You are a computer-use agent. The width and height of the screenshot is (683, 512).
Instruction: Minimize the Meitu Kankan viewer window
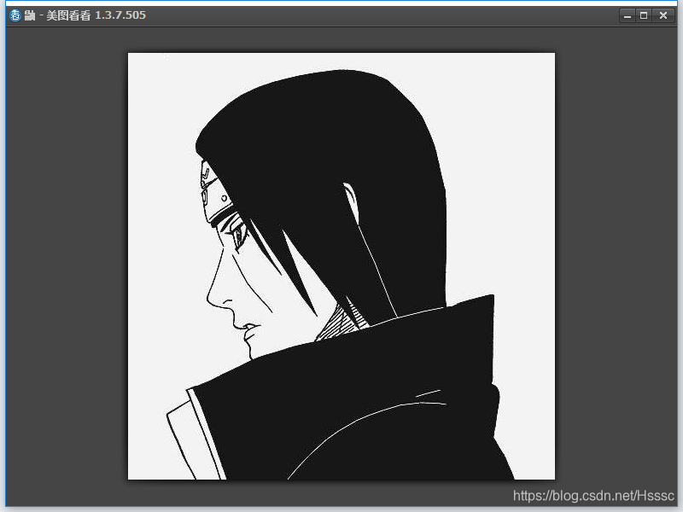click(x=628, y=15)
